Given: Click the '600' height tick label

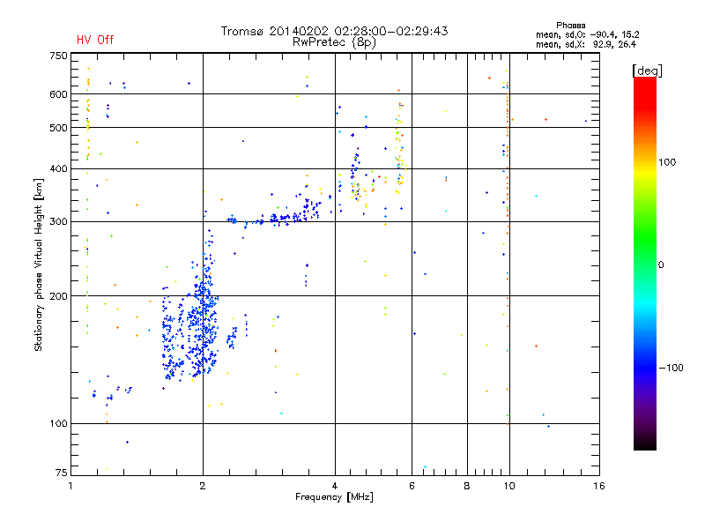Looking at the screenshot, I should click(59, 94).
